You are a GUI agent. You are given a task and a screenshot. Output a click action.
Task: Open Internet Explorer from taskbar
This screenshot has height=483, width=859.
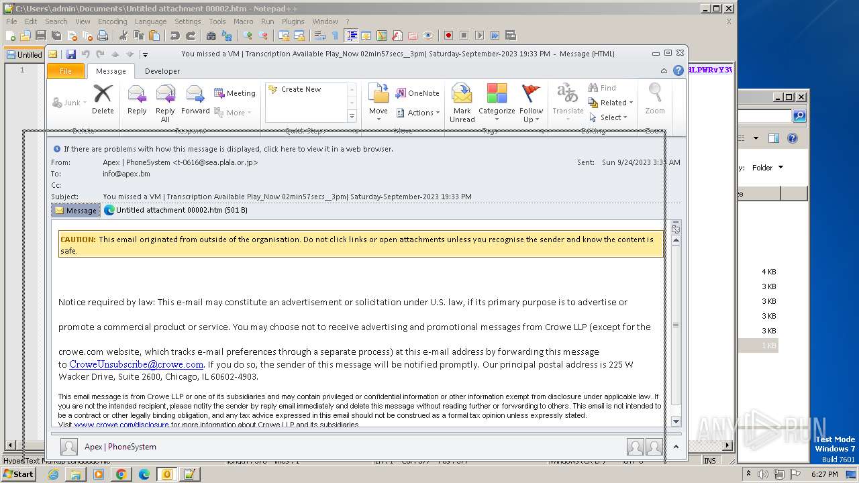tap(53, 474)
